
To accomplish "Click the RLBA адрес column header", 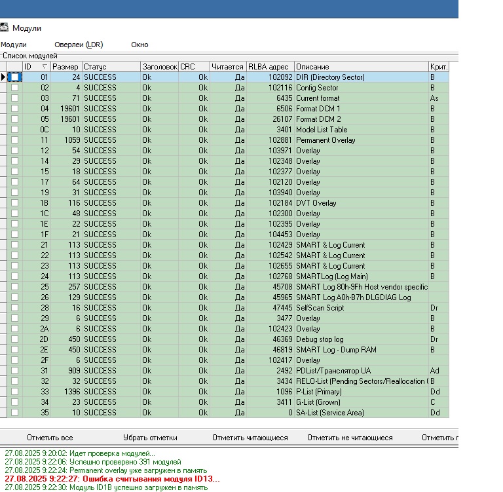I will (x=270, y=67).
